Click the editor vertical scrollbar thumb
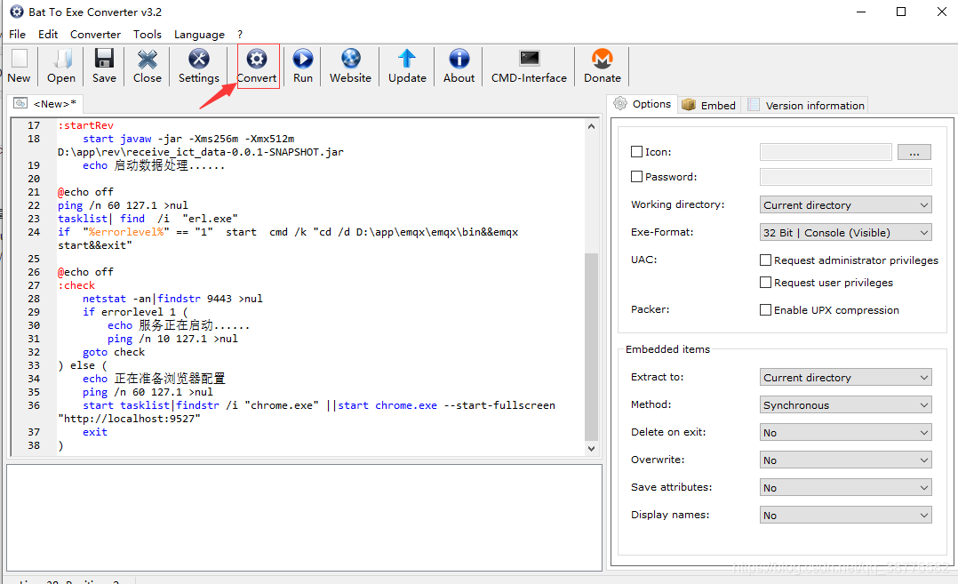This screenshot has width=958, height=584. (x=591, y=347)
